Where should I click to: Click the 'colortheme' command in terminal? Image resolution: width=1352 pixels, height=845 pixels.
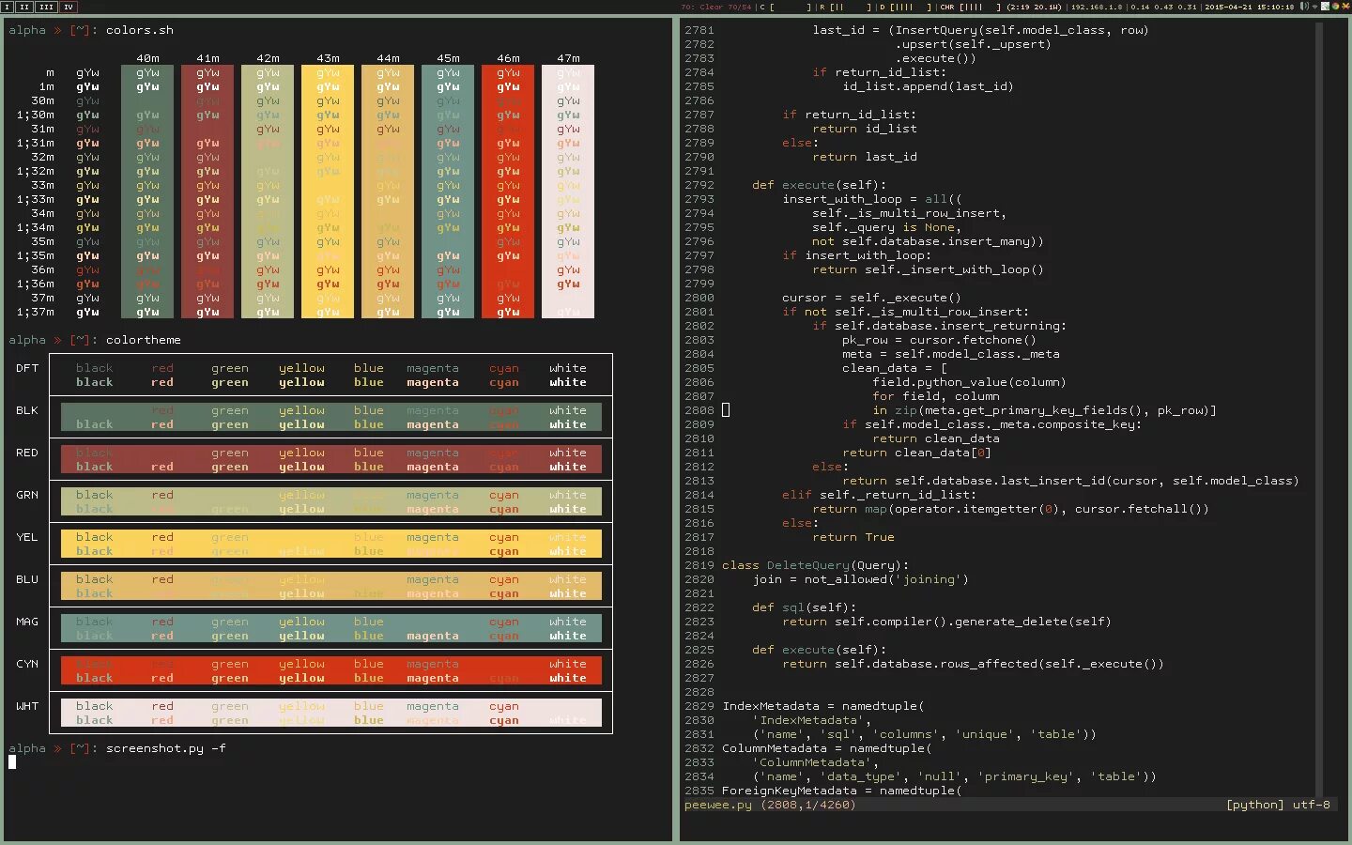coord(144,340)
